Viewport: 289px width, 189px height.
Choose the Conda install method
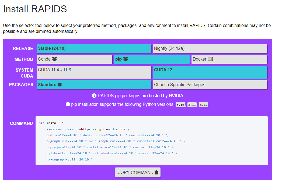74,59
